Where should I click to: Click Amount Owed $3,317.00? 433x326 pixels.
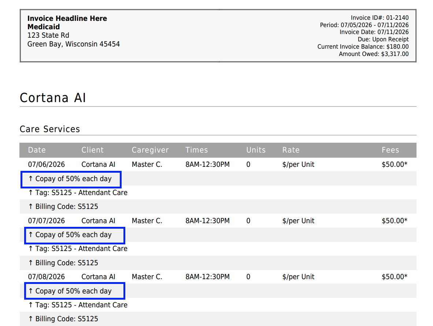374,54
